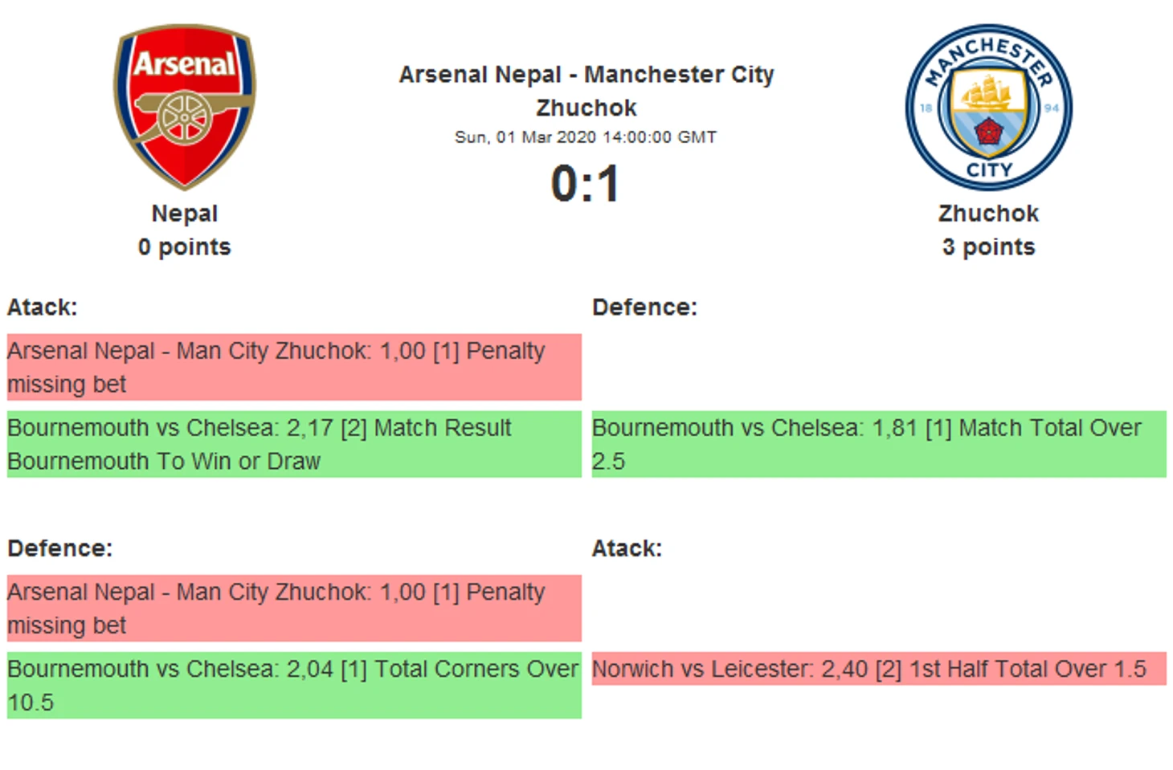Open the Arsenal Nepal - Manchester City match title
The width and height of the screenshot is (1173, 770).
[586, 90]
